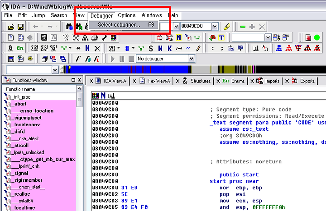Click the blue K toolbar icon

click(170, 48)
